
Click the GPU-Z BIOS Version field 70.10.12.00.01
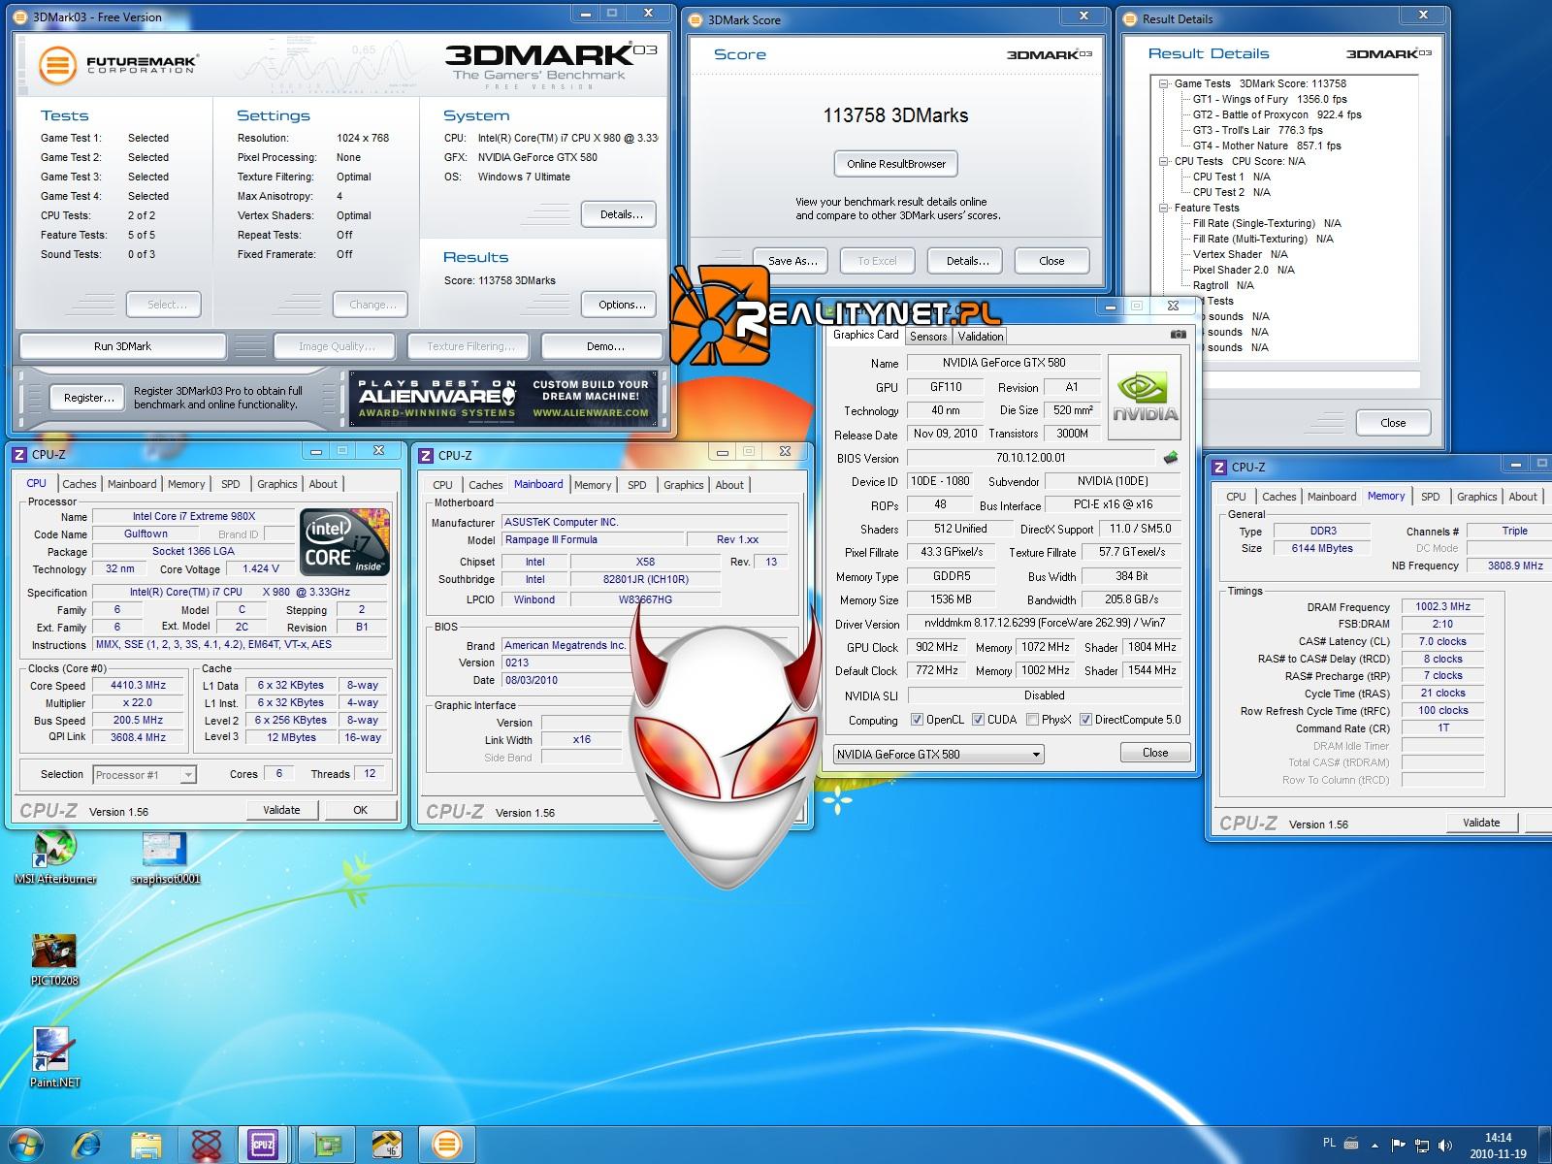coord(1031,458)
